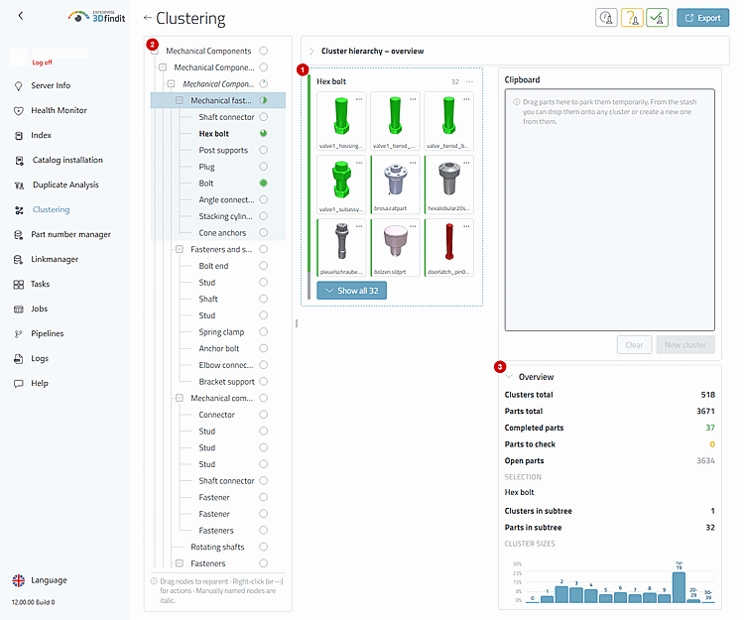
Task: Click the Show all 32 button
Action: point(351,291)
